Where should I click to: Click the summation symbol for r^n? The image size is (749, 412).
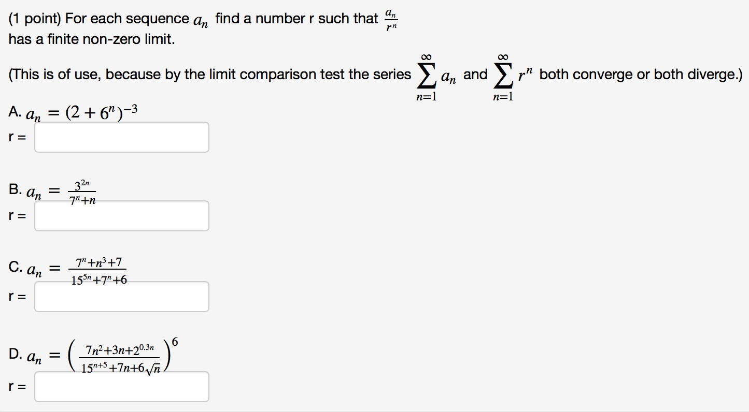point(503,73)
